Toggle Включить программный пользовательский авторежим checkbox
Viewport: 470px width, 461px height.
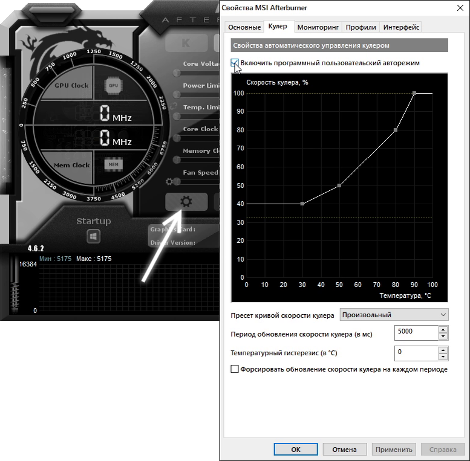coord(235,63)
